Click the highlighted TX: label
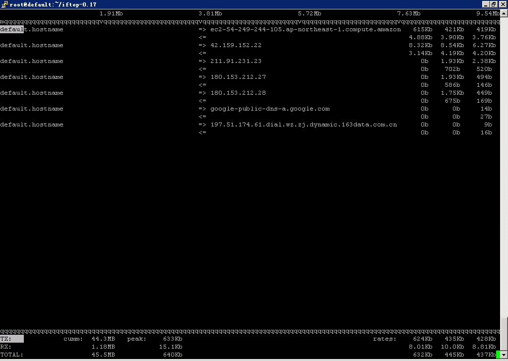This screenshot has height=361, width=508. click(x=11, y=339)
